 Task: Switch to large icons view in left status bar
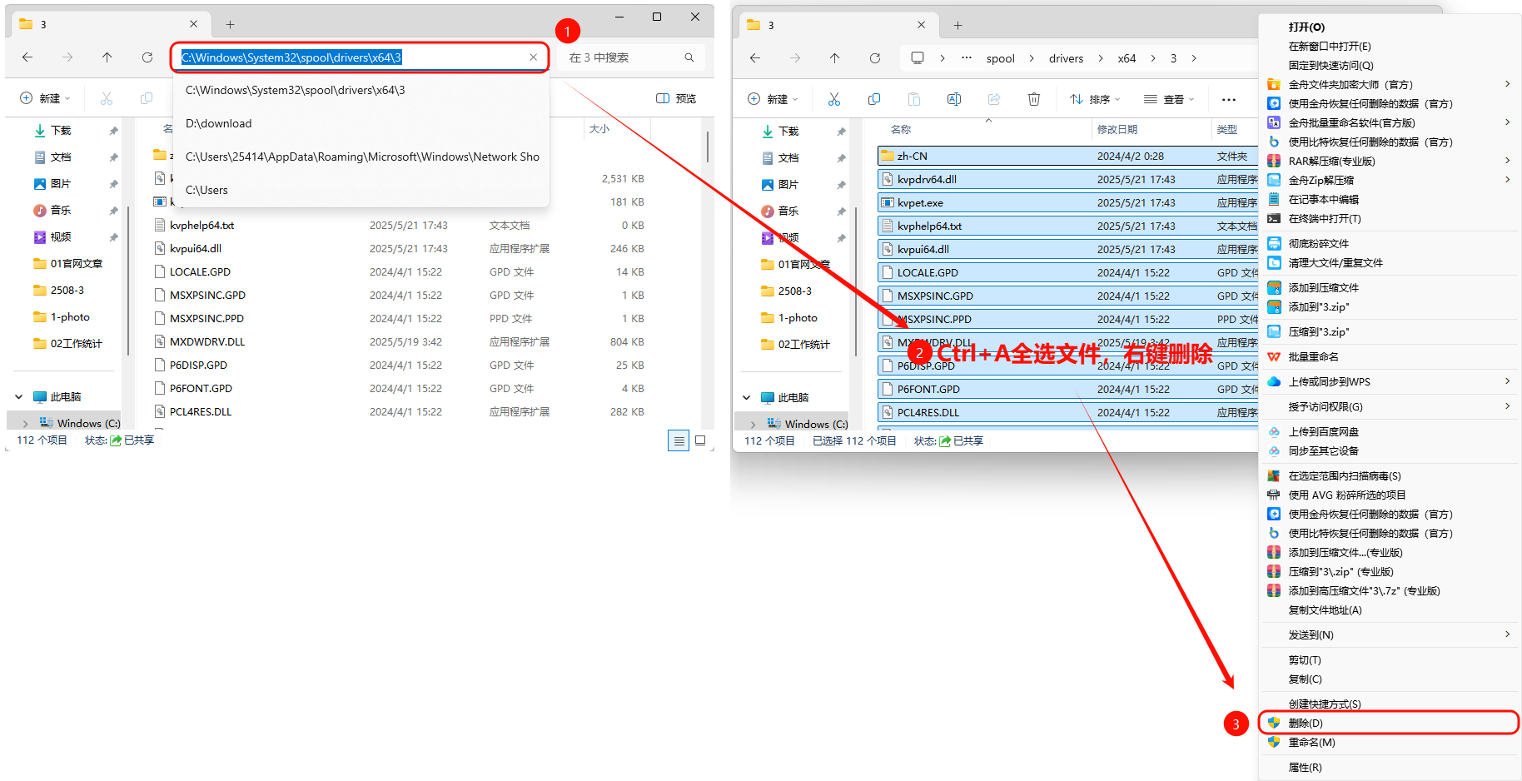700,440
